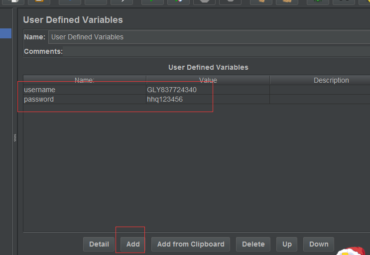370x255 pixels.
Task: Click Add to insert a variable row
Action: coord(133,244)
